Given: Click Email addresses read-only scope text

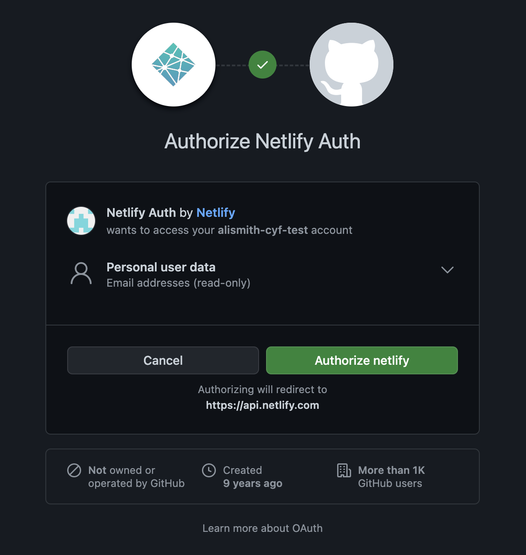Looking at the screenshot, I should pos(178,283).
